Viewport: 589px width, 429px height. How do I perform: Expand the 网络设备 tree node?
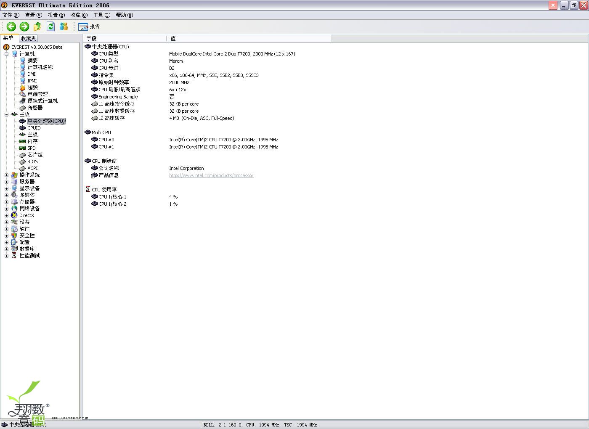tap(6, 209)
